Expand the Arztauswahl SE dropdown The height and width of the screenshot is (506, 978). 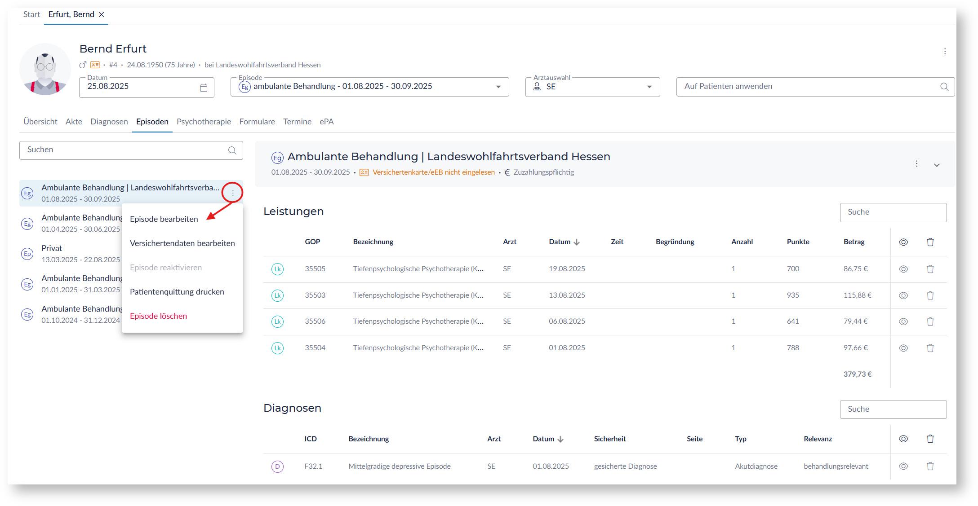(x=649, y=87)
